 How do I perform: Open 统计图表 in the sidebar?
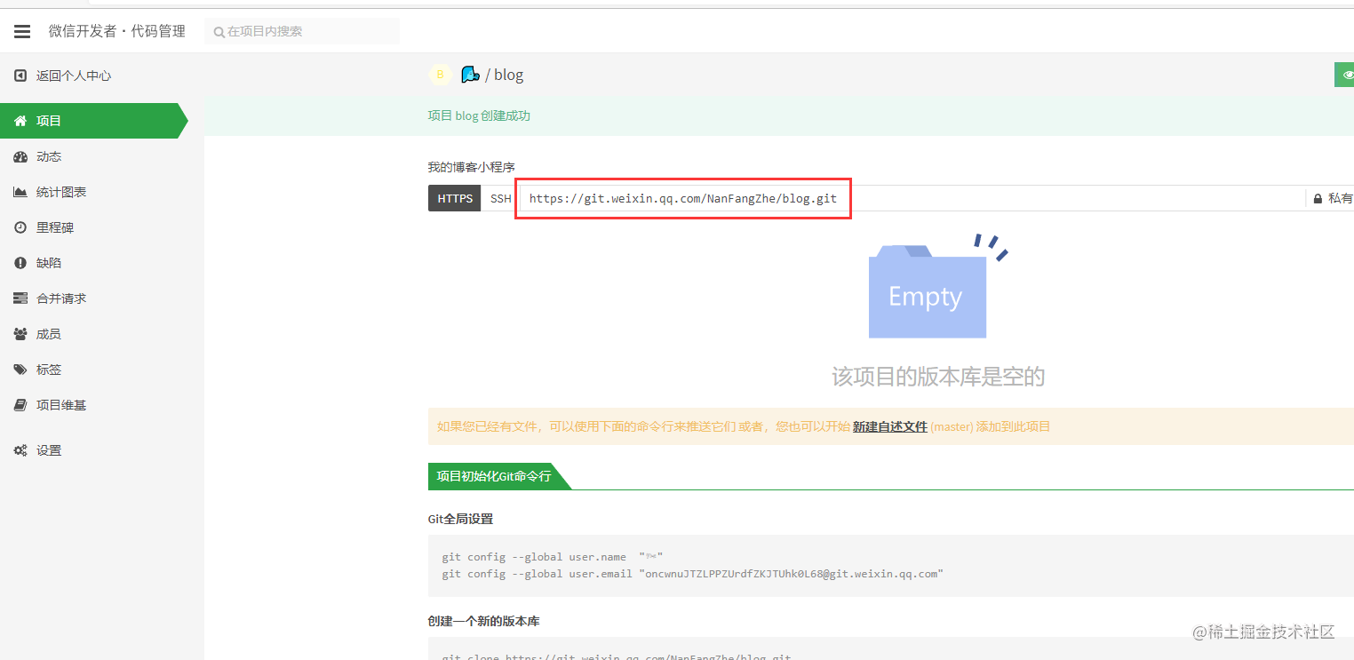61,192
